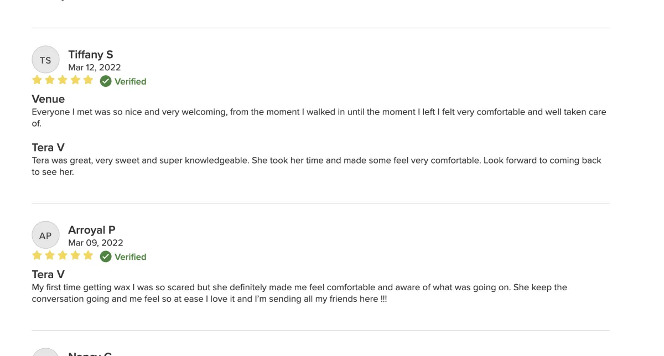
Task: Click the first star in Tiffany S's rating
Action: click(x=37, y=80)
